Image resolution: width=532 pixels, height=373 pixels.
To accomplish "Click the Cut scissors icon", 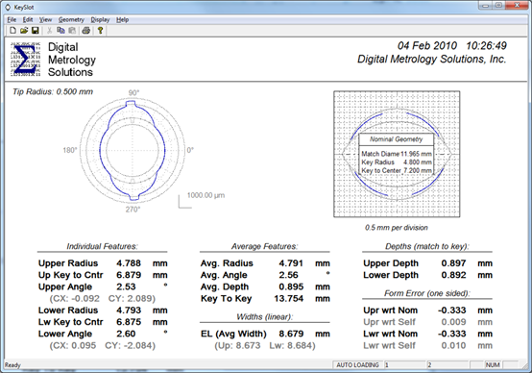I will pyautogui.click(x=50, y=31).
